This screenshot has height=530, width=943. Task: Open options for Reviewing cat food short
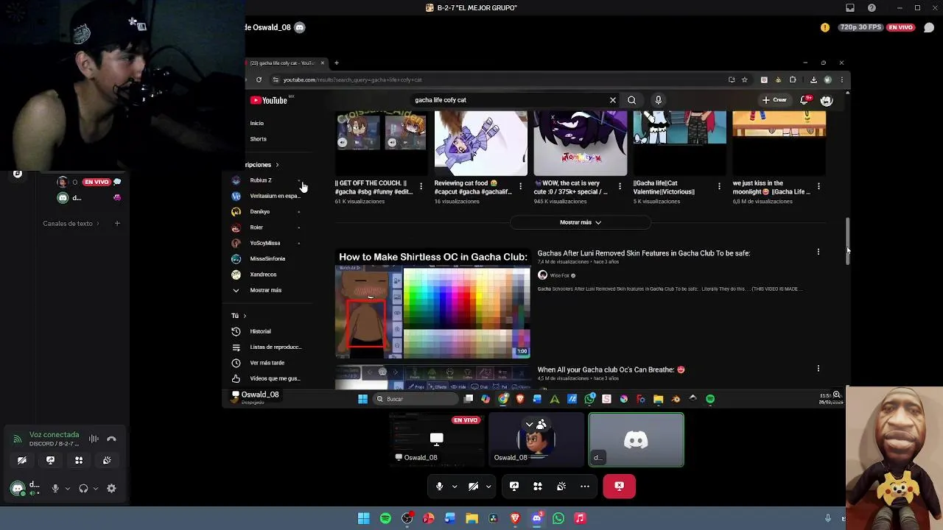[x=520, y=186]
